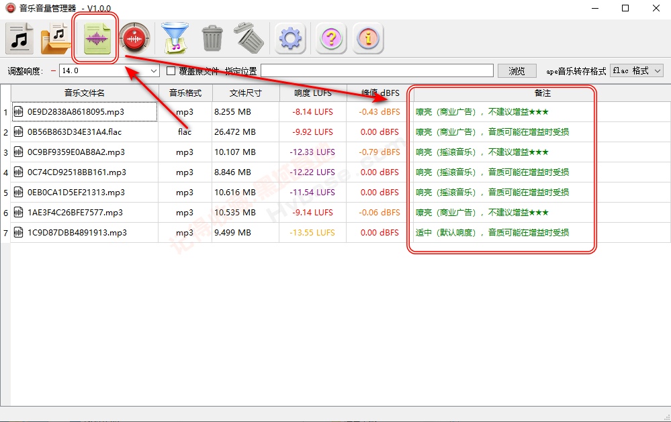This screenshot has height=422, width=671.
Task: Open help with the question mark icon
Action: point(330,38)
